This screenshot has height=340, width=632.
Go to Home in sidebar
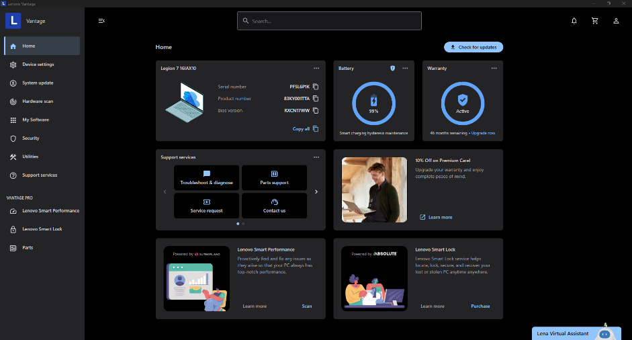42,46
